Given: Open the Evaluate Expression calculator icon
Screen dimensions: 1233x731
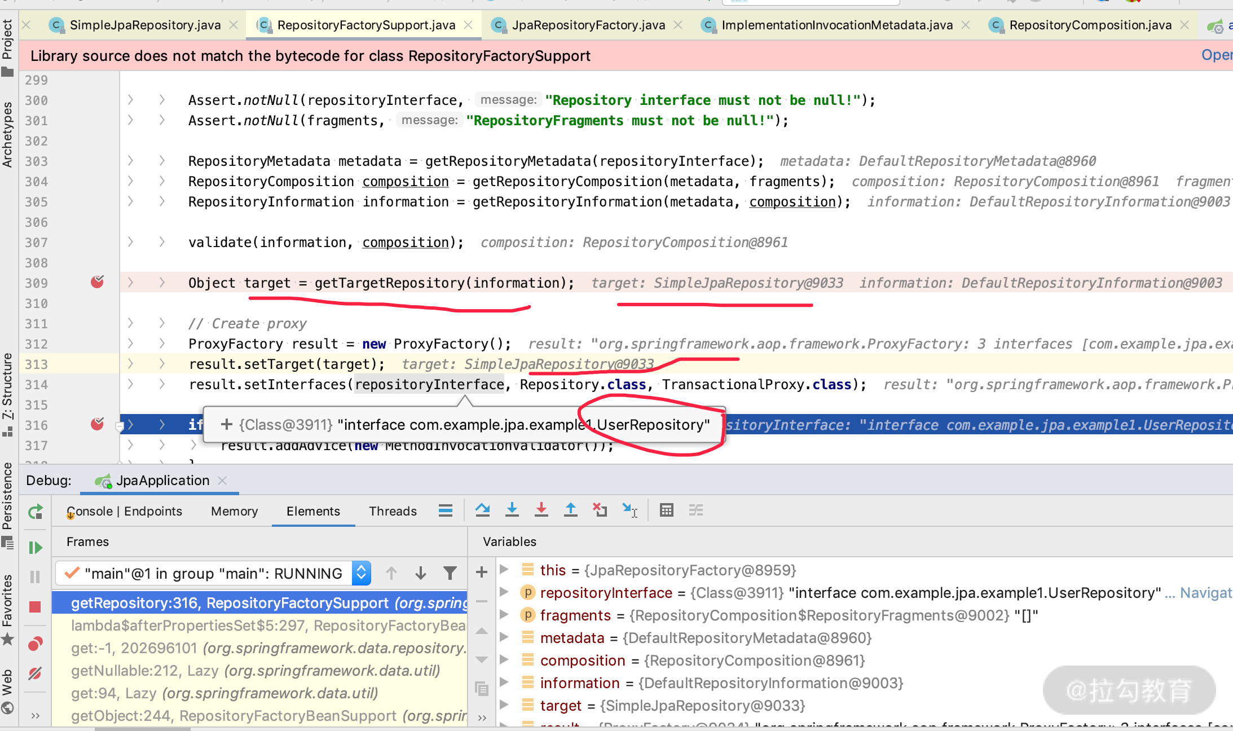Looking at the screenshot, I should 666,510.
